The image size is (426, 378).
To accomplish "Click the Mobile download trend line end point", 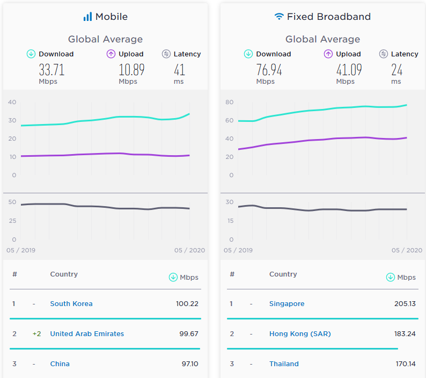I will 189,114.
